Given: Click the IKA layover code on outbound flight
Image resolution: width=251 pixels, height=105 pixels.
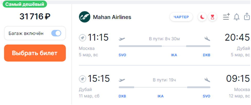Looking at the screenshot, I should point(174,55).
